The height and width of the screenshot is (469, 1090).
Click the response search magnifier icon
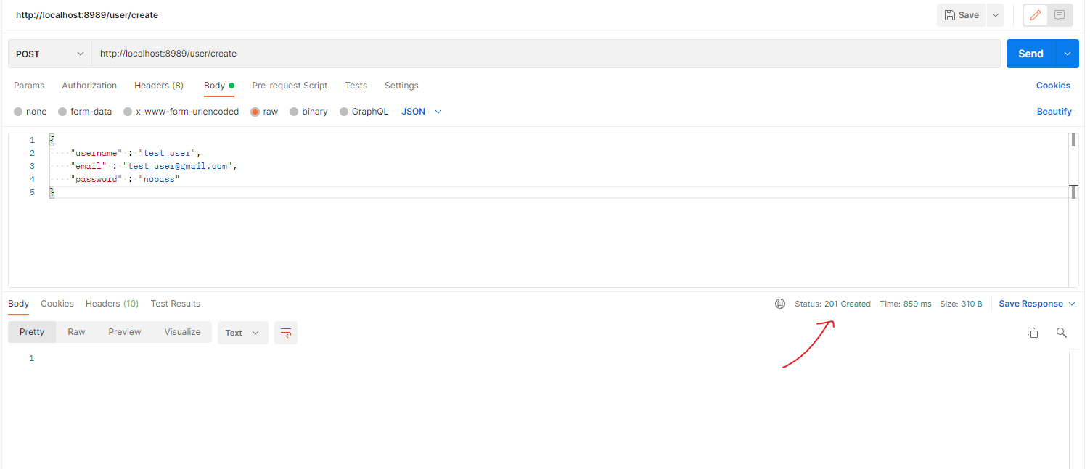[x=1061, y=333]
